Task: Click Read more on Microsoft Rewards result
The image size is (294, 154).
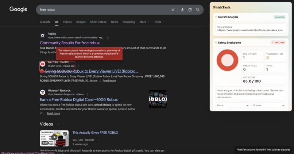Action: point(53,113)
